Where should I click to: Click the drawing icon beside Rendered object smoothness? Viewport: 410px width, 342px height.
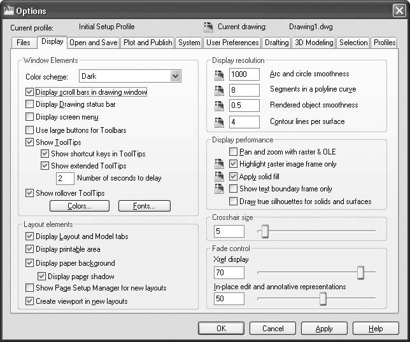(220, 106)
